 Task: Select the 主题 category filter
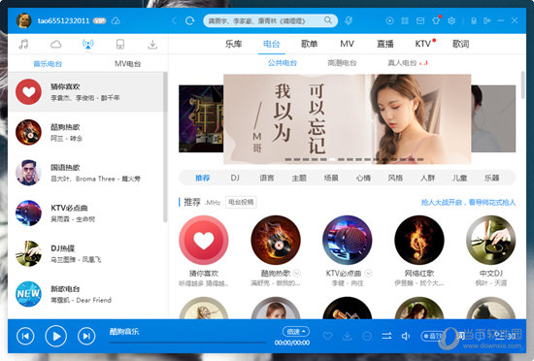[x=299, y=178]
